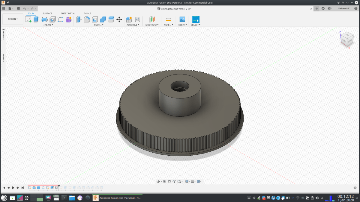
Task: Select the Sewing Machine Wheel-2 v4 document tab
Action: (x=175, y=9)
